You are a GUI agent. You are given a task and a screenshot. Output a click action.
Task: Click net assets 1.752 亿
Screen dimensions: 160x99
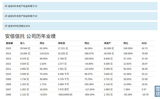click(x=108, y=94)
